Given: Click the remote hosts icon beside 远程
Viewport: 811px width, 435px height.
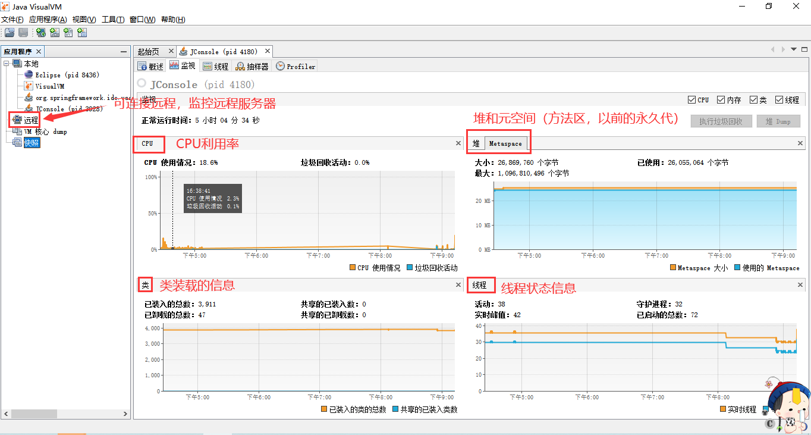Looking at the screenshot, I should (x=17, y=120).
